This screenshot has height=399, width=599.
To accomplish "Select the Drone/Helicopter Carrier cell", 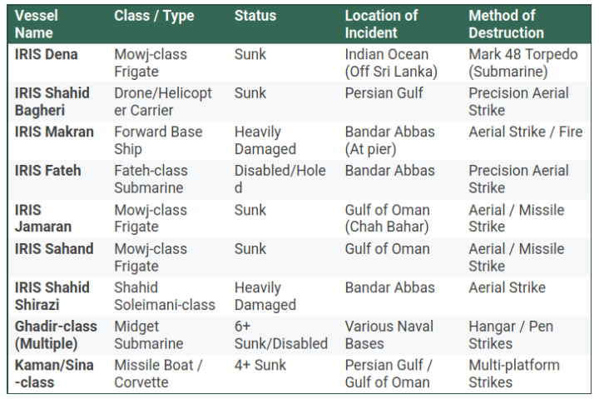I will [x=163, y=102].
